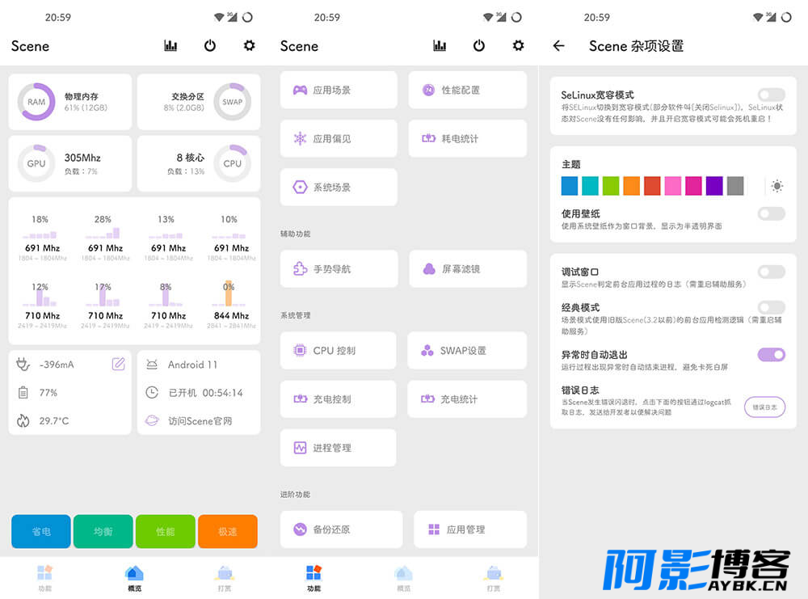Tap the CPU ring gauge
This screenshot has width=808, height=599.
pos(233,163)
